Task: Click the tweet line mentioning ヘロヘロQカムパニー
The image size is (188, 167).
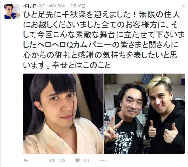Action: tap(101, 45)
